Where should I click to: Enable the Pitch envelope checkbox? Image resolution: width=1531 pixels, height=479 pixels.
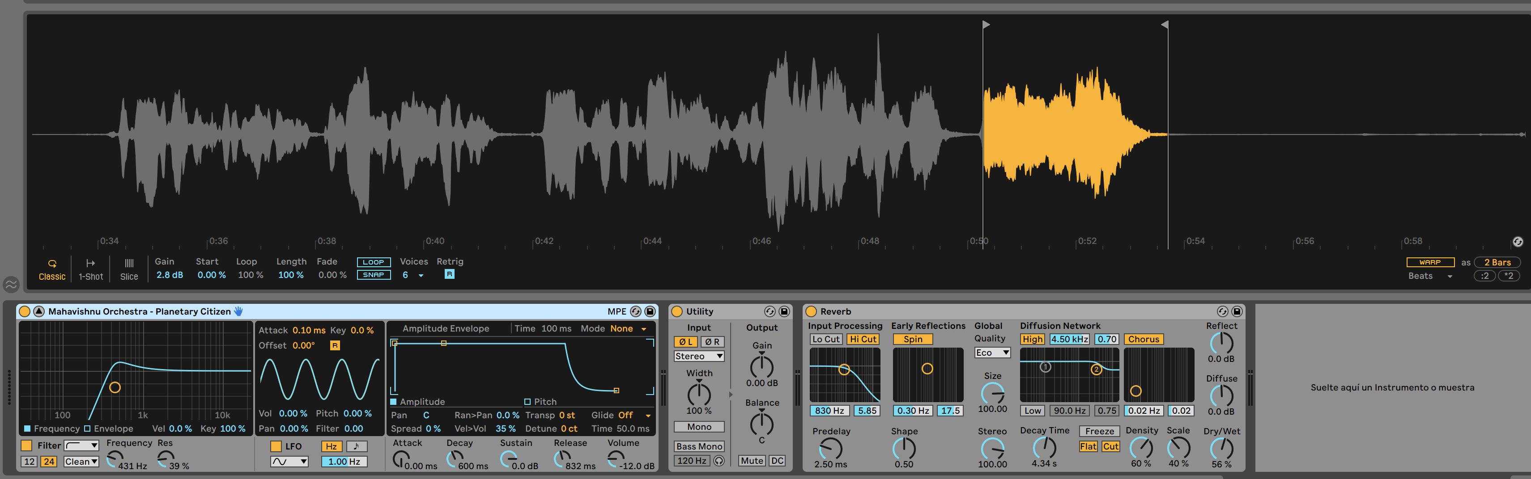527,402
